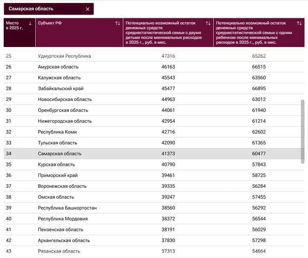Select the Амурская область row
Screen dimensions: 308x258
click(x=154, y=67)
